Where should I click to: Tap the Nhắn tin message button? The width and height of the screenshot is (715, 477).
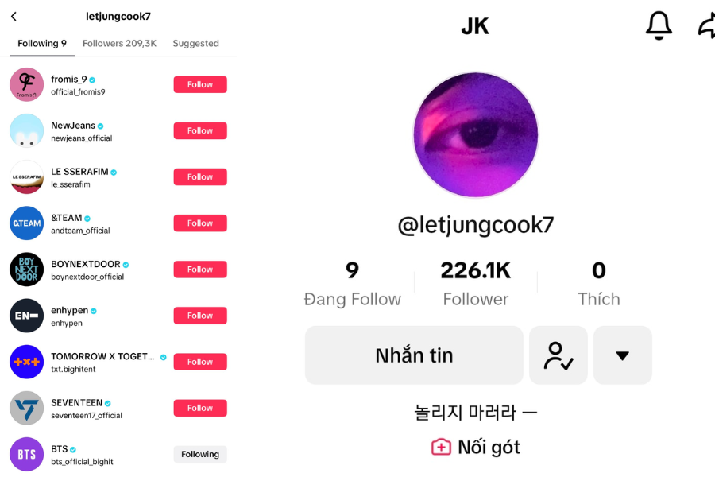tap(414, 355)
